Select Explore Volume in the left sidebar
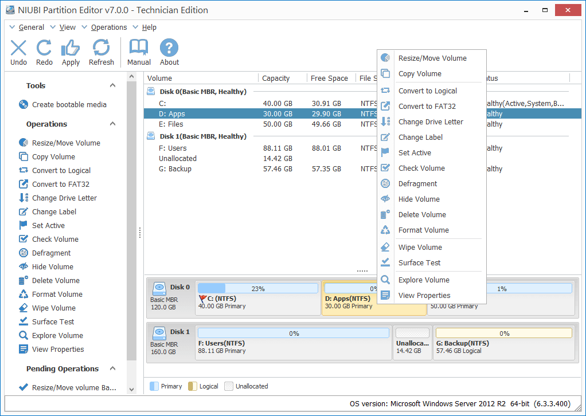Viewport: 586px width, 416px height. 51,335
